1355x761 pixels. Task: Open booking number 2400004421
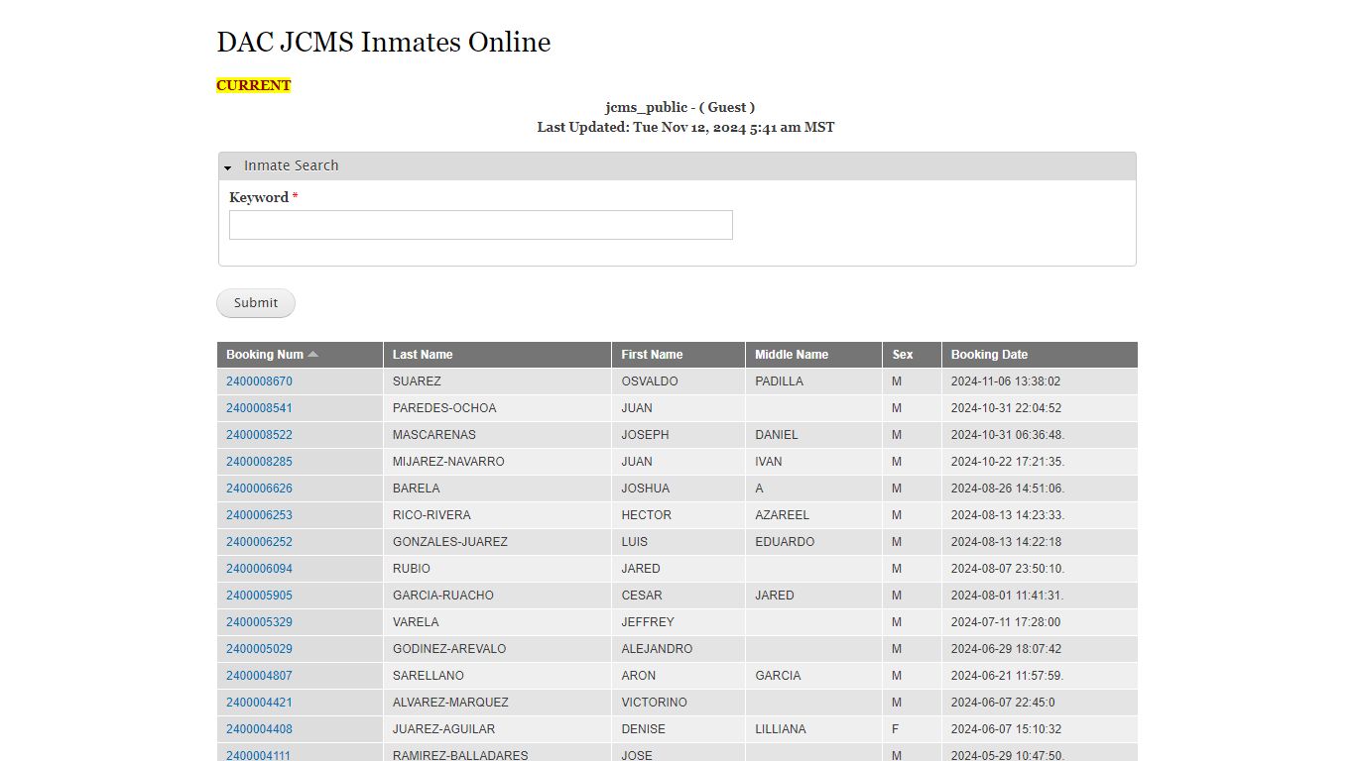click(x=259, y=703)
